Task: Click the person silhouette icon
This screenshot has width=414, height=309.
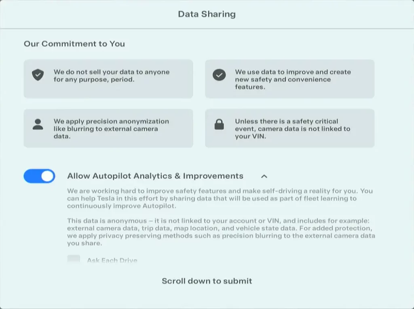Action: click(x=38, y=125)
